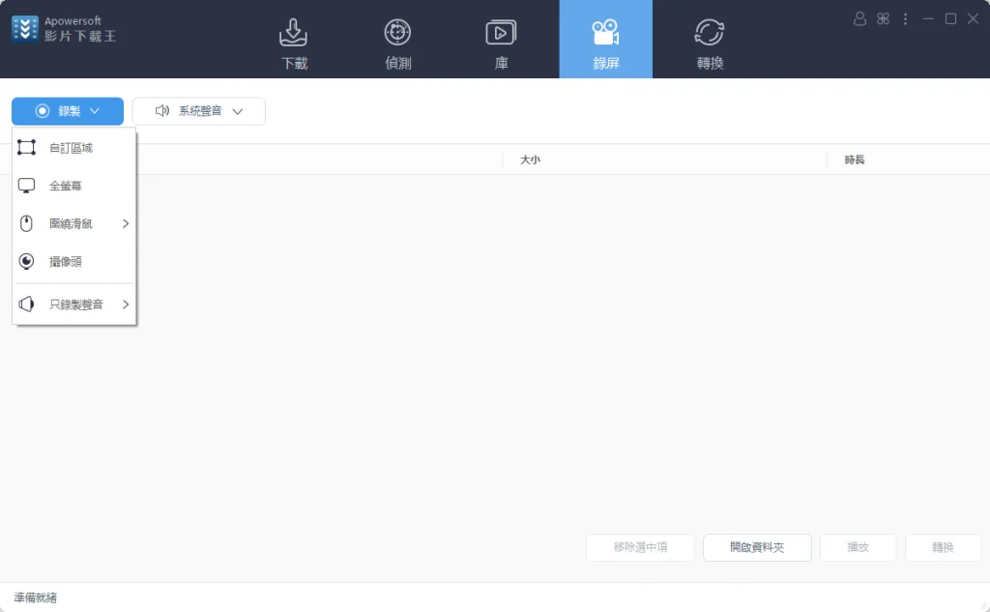The height and width of the screenshot is (612, 990).
Task: Click the keyboard shortcuts icon top right
Action: (883, 18)
